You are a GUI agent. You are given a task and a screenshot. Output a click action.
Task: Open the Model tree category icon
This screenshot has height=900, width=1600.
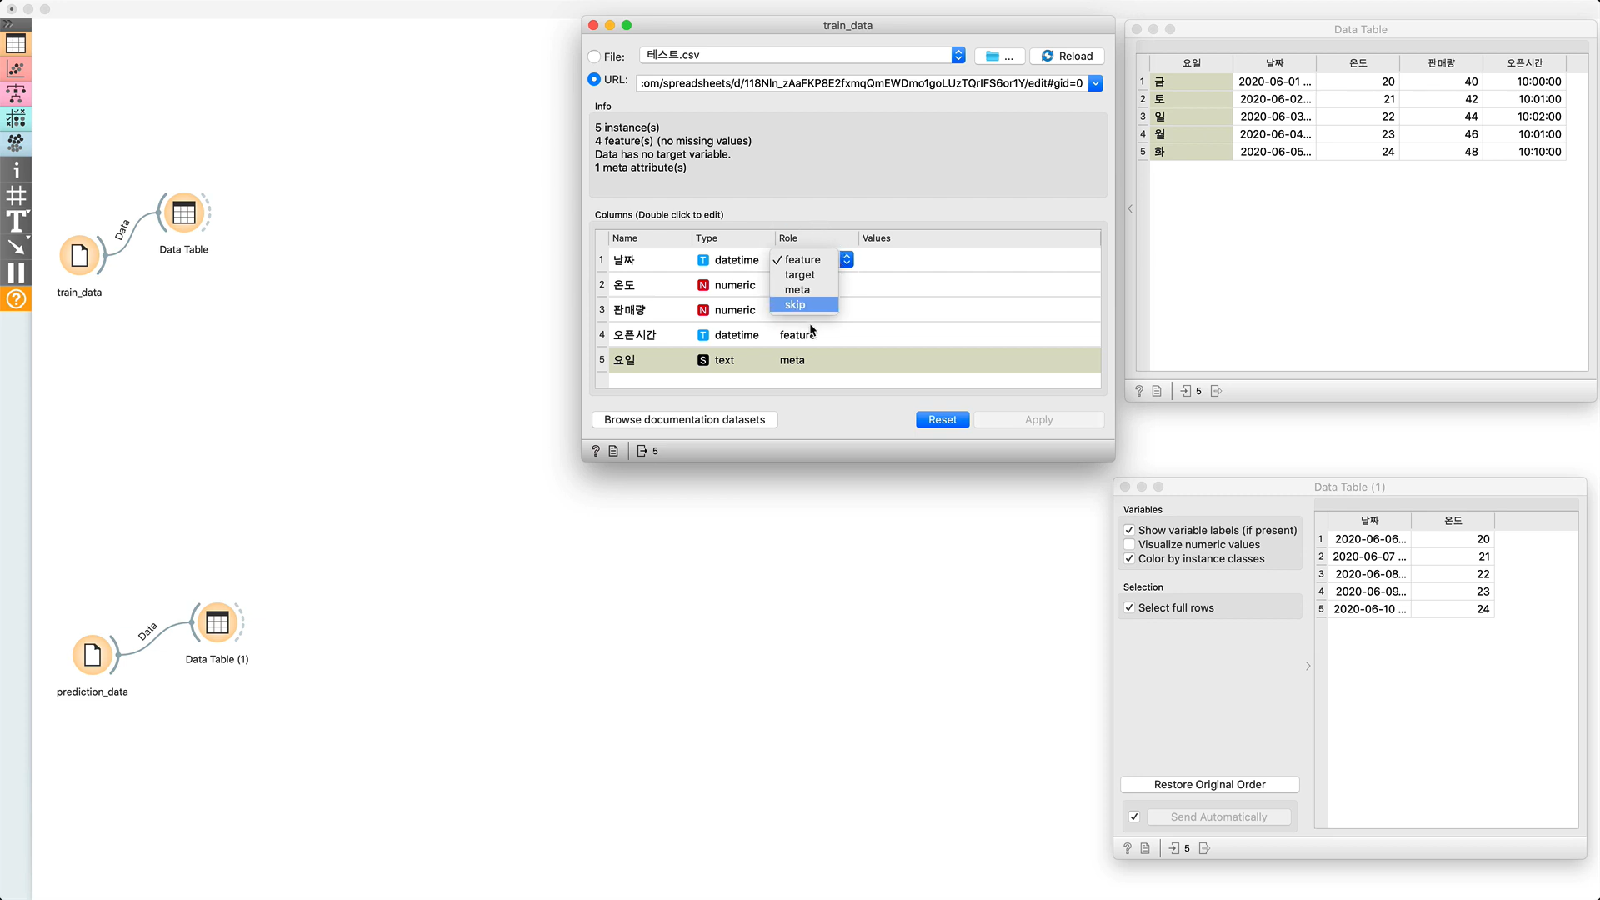16,93
